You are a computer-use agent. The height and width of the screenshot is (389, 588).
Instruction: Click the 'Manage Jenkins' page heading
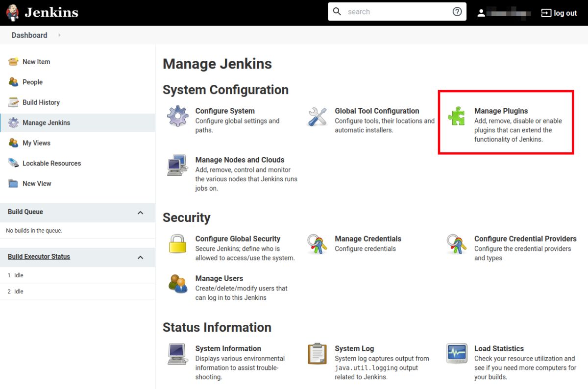[217, 64]
